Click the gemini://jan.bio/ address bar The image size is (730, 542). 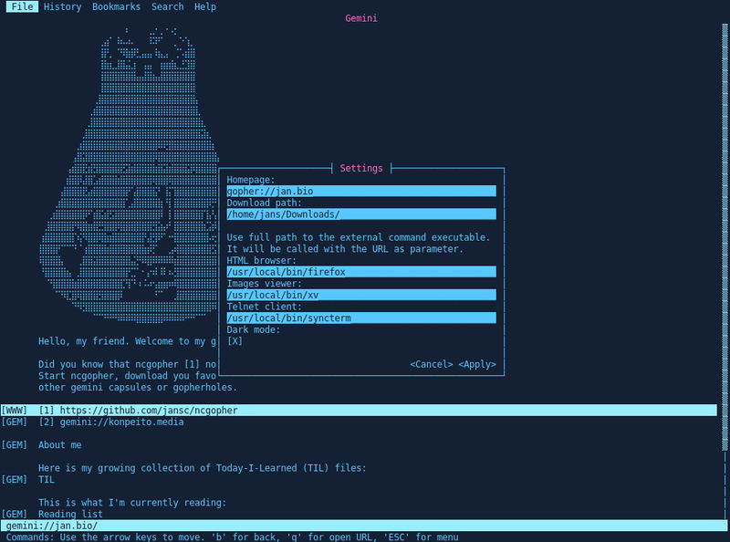363,526
